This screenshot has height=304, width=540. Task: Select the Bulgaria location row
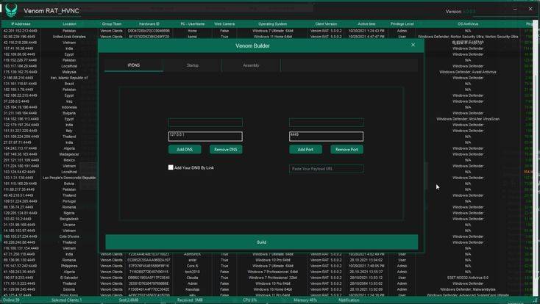[69, 113]
